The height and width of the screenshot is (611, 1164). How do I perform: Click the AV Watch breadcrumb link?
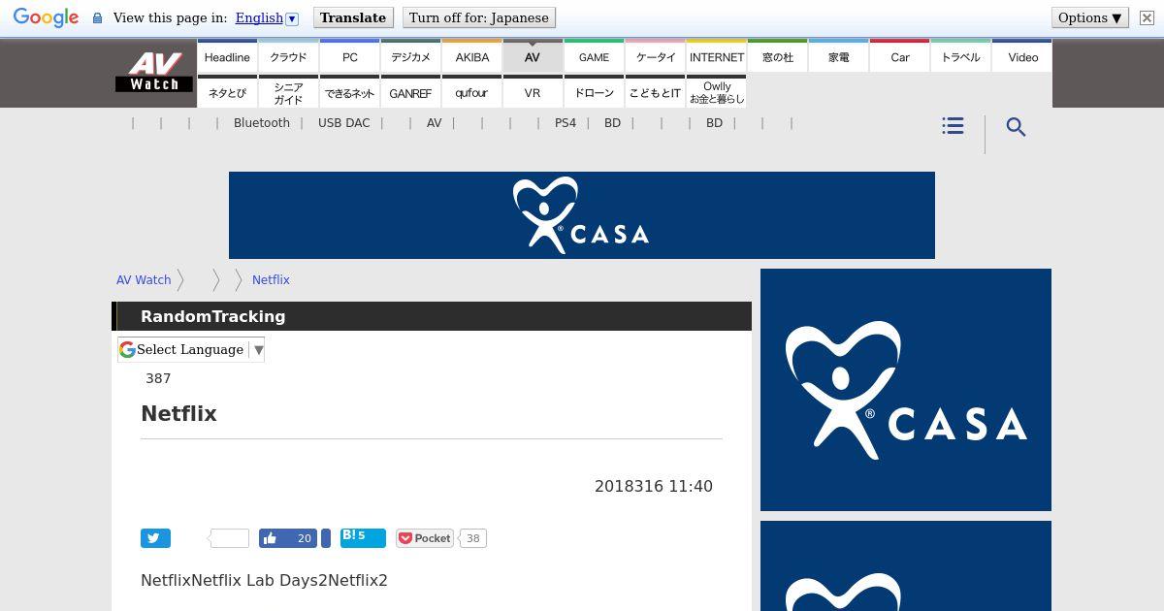[144, 279]
